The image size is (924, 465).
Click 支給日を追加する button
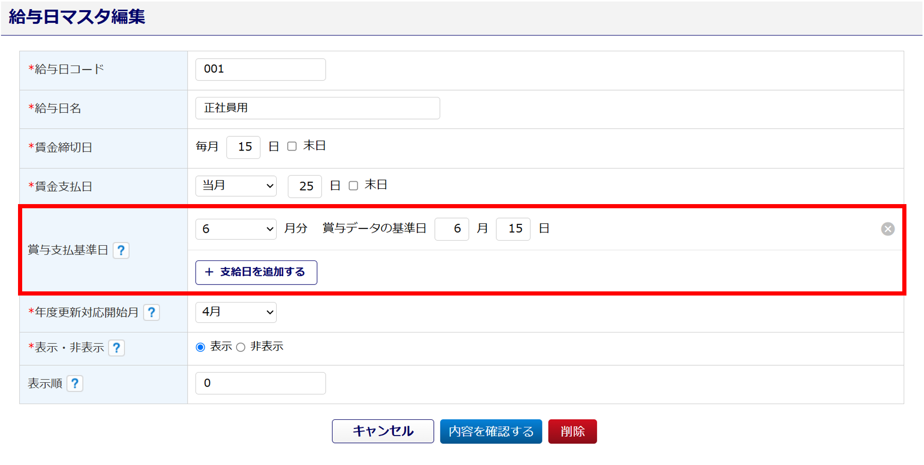(256, 272)
